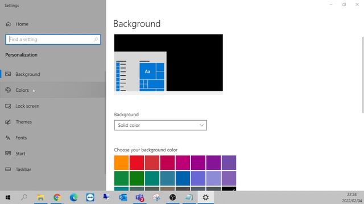Select the crimson fourth top-row swatch
The width and height of the screenshot is (364, 204).
pyautogui.click(x=167, y=163)
